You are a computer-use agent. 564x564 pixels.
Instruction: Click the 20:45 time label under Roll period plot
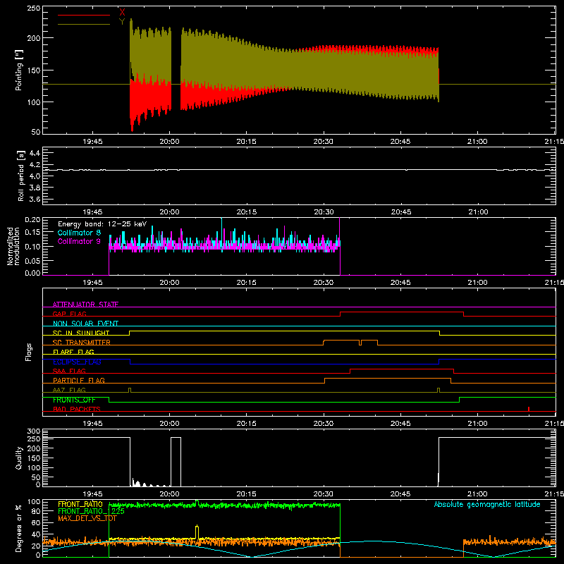(400, 212)
